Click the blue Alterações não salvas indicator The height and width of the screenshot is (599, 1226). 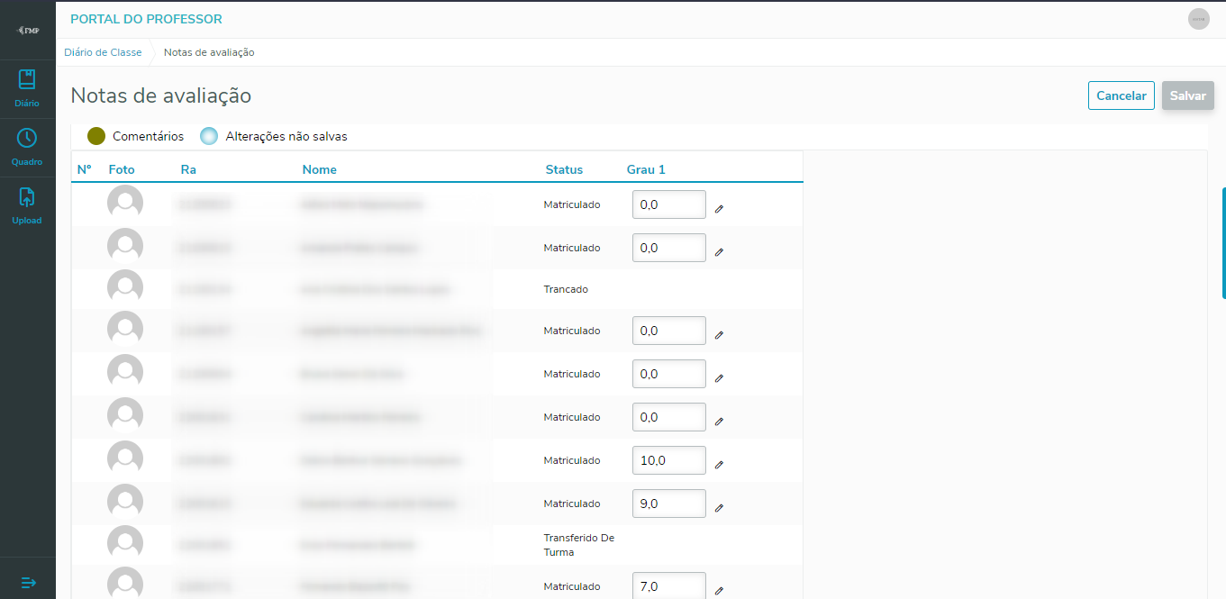[209, 136]
